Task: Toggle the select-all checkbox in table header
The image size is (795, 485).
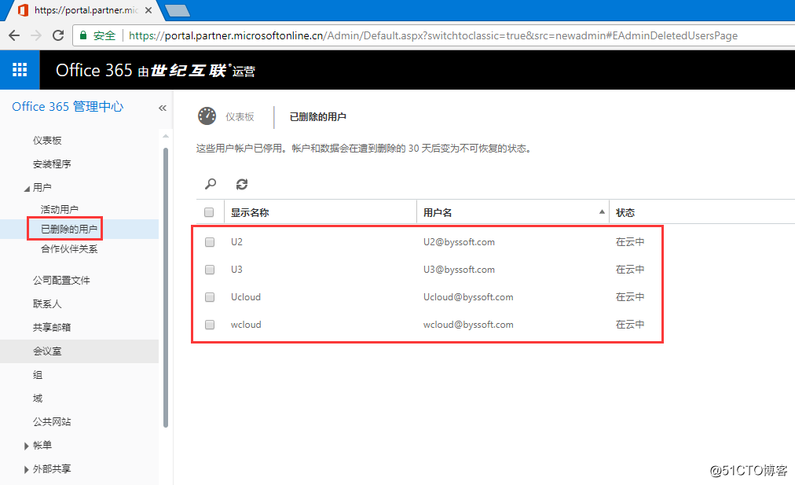Action: tap(209, 212)
